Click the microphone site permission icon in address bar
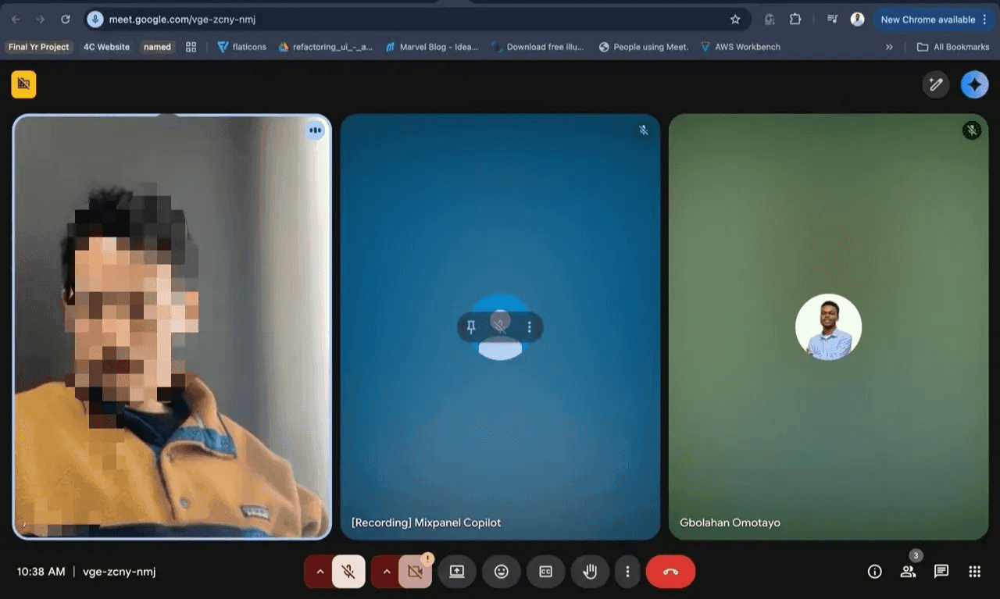This screenshot has width=1000, height=599. click(95, 20)
